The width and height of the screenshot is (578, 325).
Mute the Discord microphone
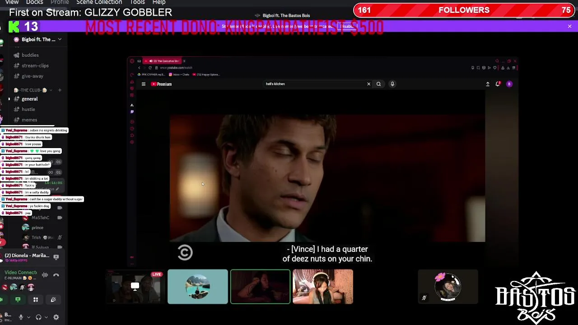pyautogui.click(x=21, y=317)
